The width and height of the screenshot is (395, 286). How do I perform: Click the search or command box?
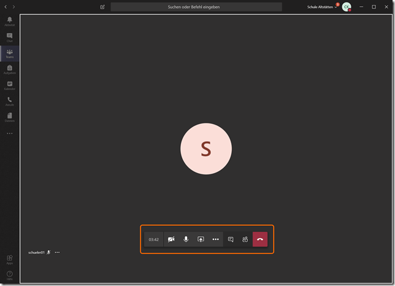pyautogui.click(x=196, y=7)
